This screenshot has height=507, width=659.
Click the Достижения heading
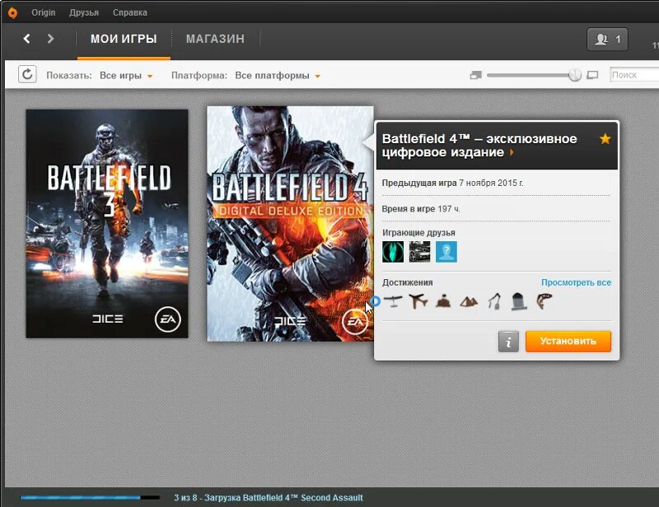[x=407, y=282]
